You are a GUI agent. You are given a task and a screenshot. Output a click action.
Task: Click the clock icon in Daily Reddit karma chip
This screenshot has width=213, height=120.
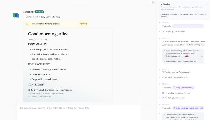pos(175,108)
